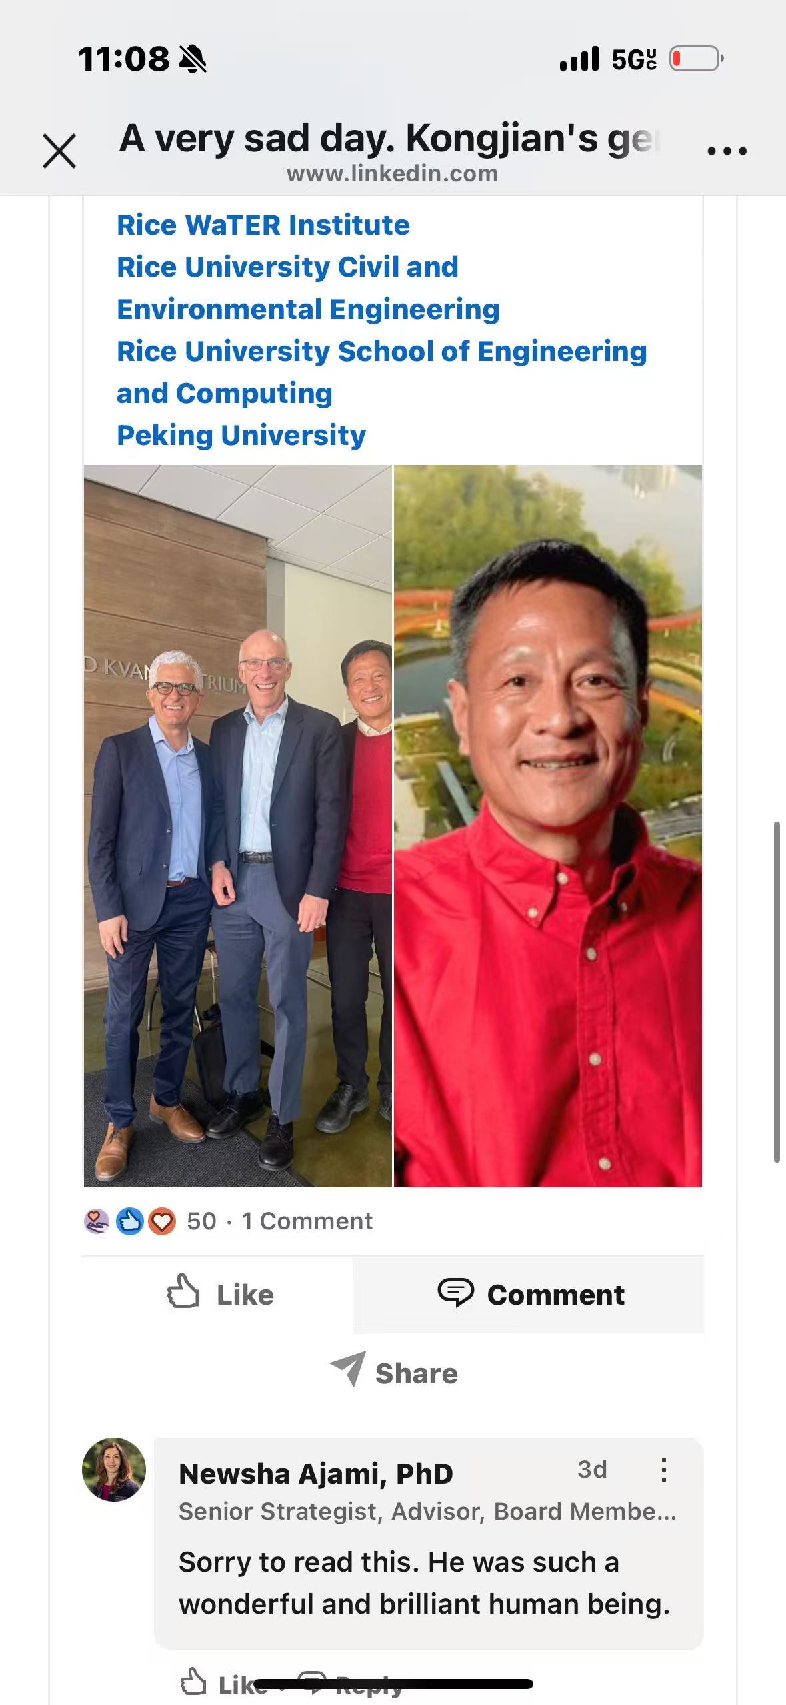
Task: Tap the Comment button
Action: [x=529, y=1295]
